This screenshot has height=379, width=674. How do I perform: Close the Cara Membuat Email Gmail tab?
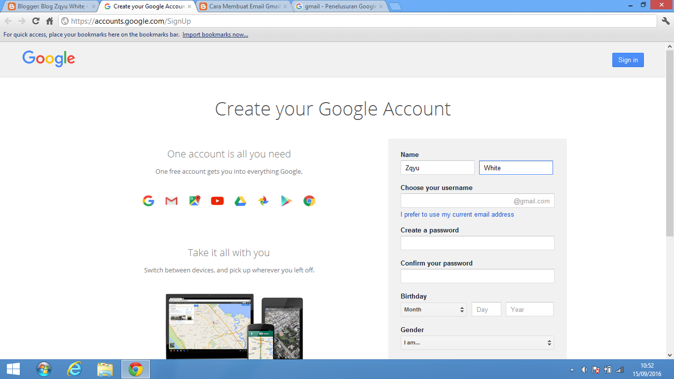tap(285, 6)
